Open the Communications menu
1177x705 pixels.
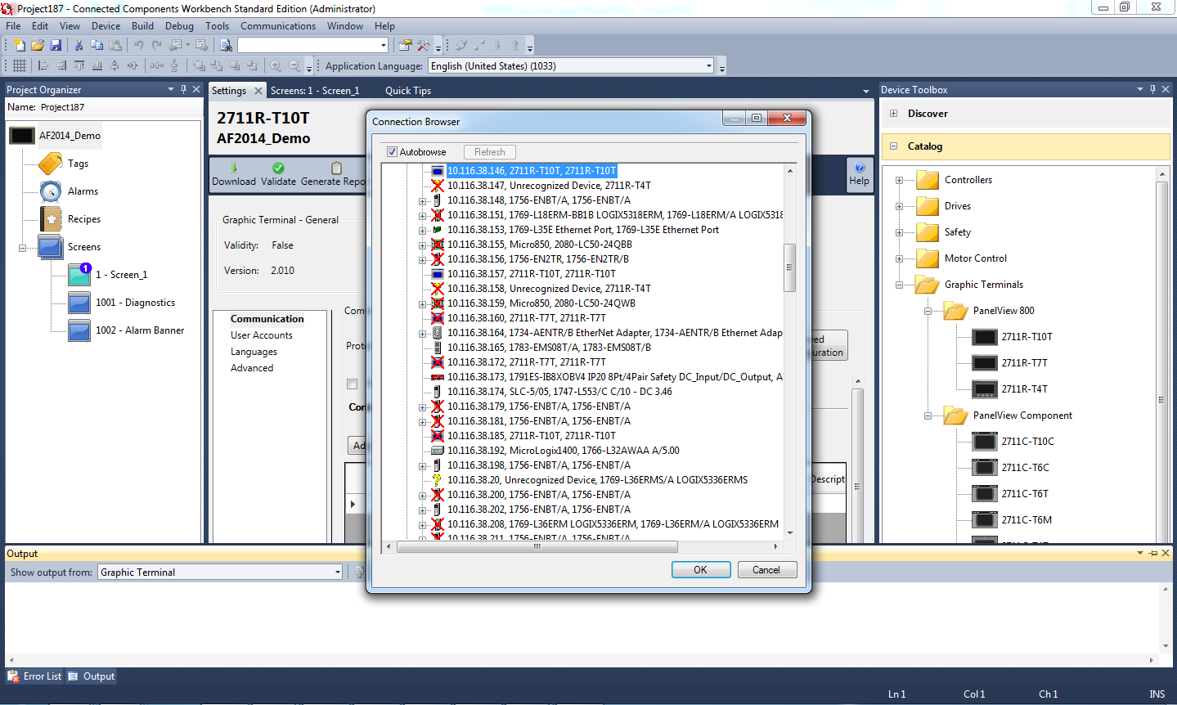tap(278, 26)
